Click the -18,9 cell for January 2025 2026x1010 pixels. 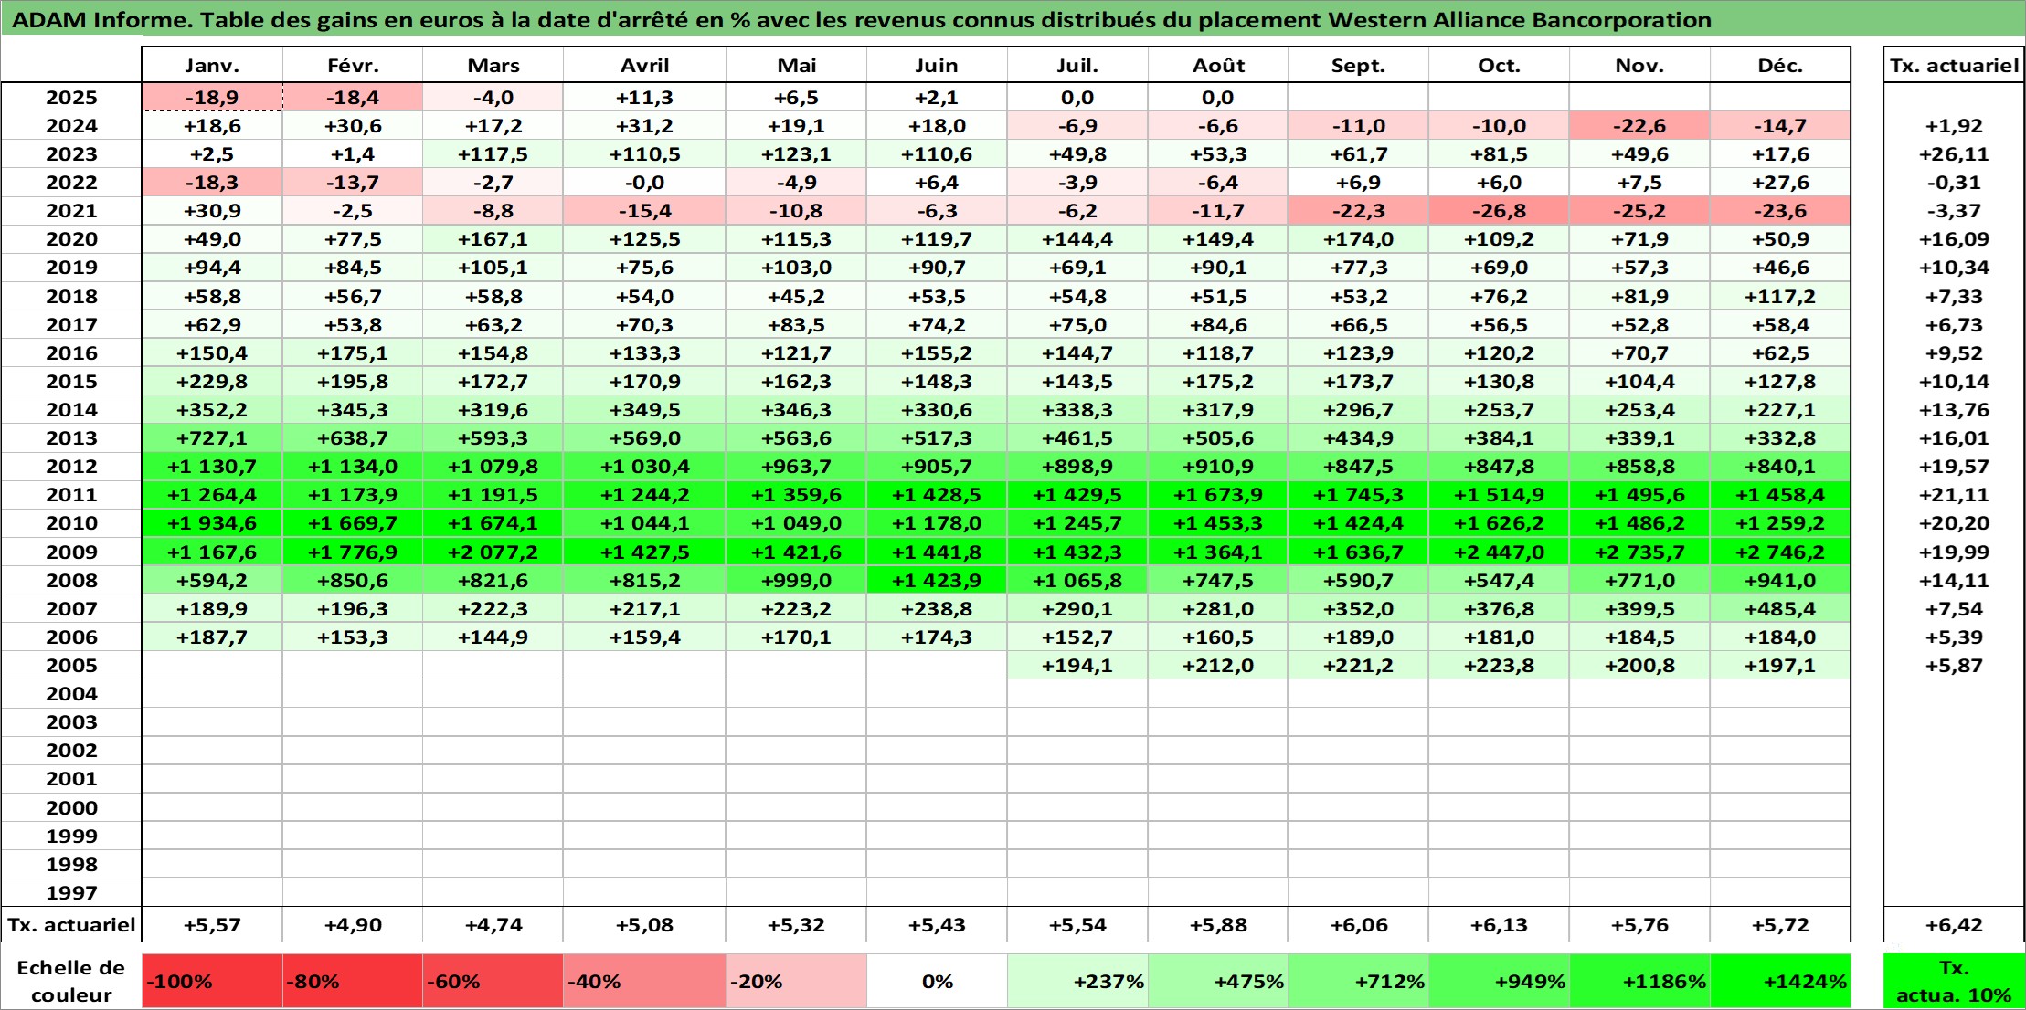click(x=212, y=98)
